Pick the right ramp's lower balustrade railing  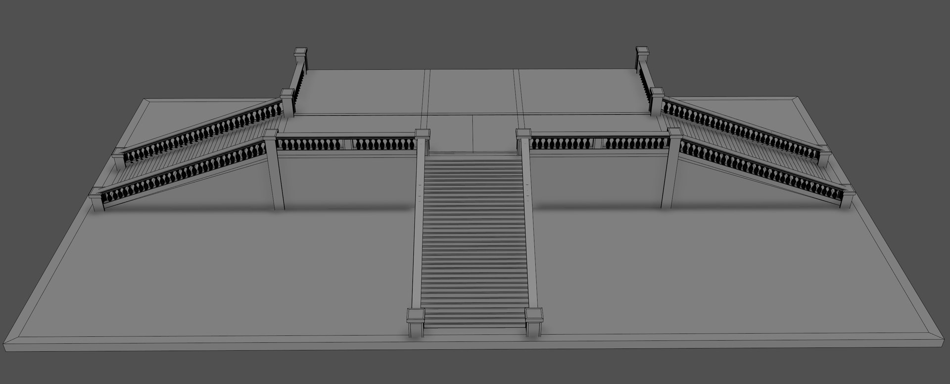coord(761,170)
